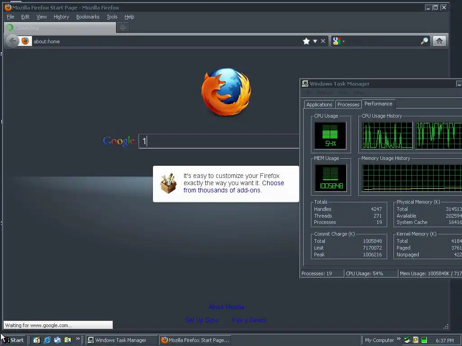This screenshot has width=462, height=346.
Task: Open the Firefox Bookmarks menu
Action: click(x=88, y=17)
